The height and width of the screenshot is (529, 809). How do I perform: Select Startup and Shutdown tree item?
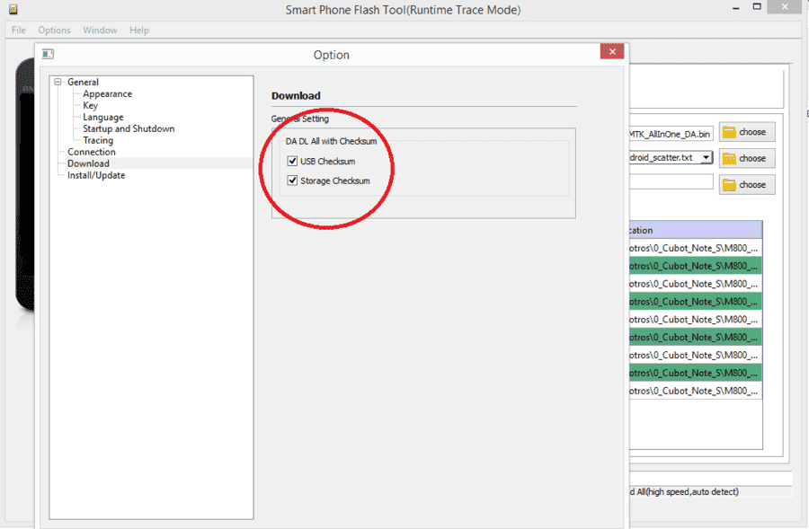click(x=129, y=128)
